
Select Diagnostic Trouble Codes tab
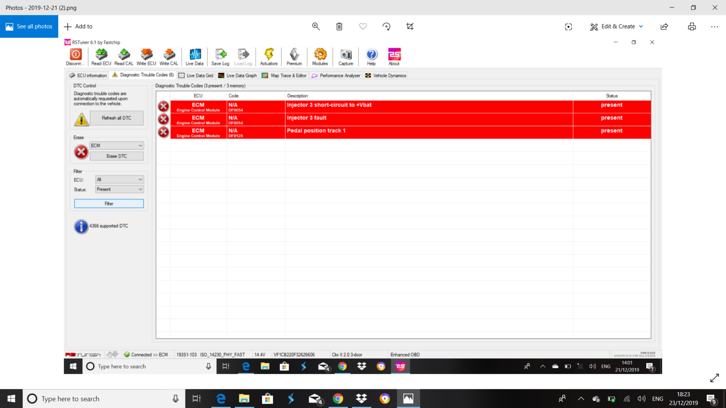point(143,75)
